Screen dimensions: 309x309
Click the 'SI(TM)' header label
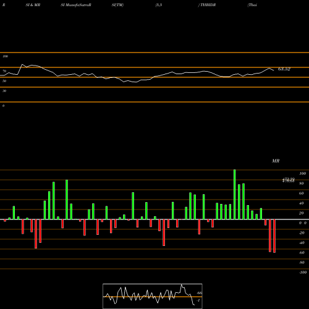tap(117, 5)
